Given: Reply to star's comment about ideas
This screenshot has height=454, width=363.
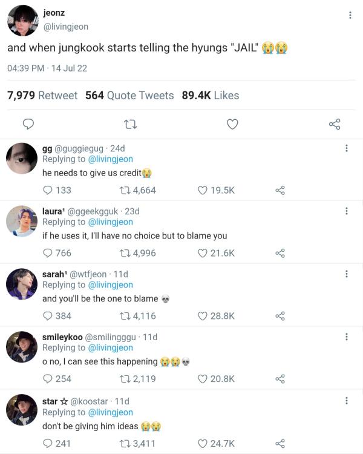Looking at the screenshot, I should coord(48,444).
